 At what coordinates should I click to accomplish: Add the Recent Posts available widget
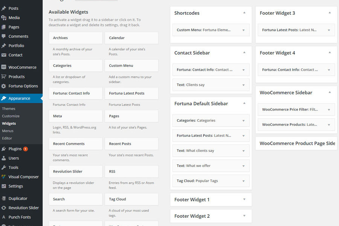pos(131,144)
